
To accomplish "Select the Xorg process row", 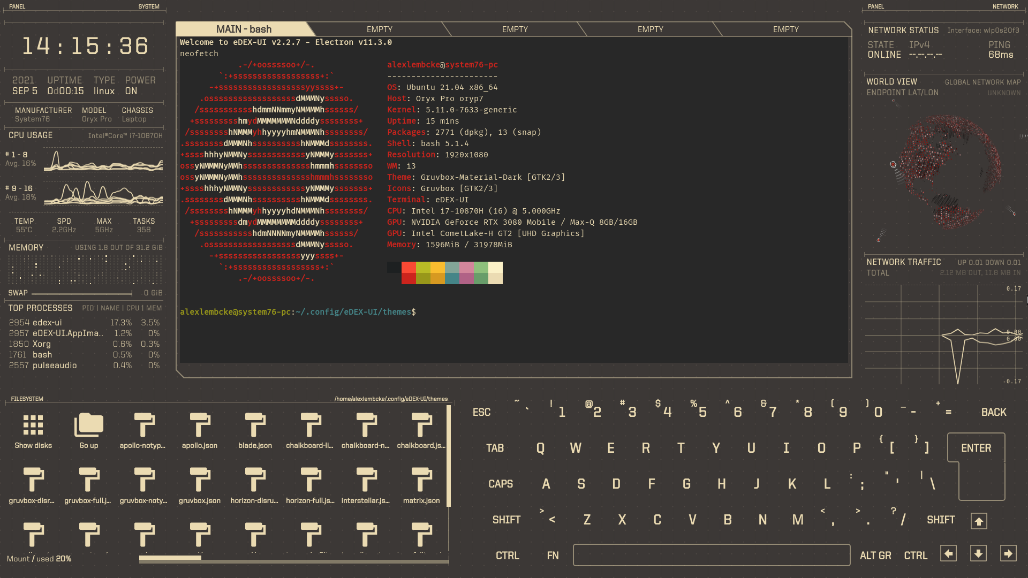I will pos(84,344).
